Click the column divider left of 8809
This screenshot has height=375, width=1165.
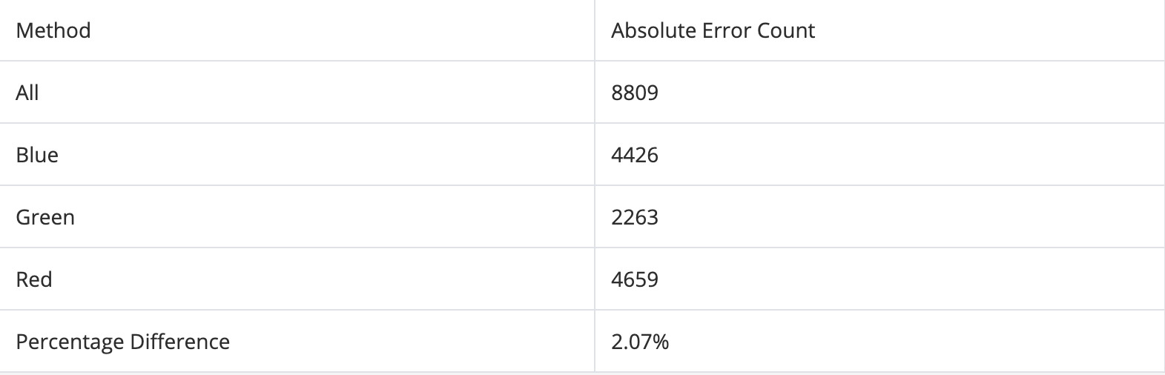(x=595, y=93)
